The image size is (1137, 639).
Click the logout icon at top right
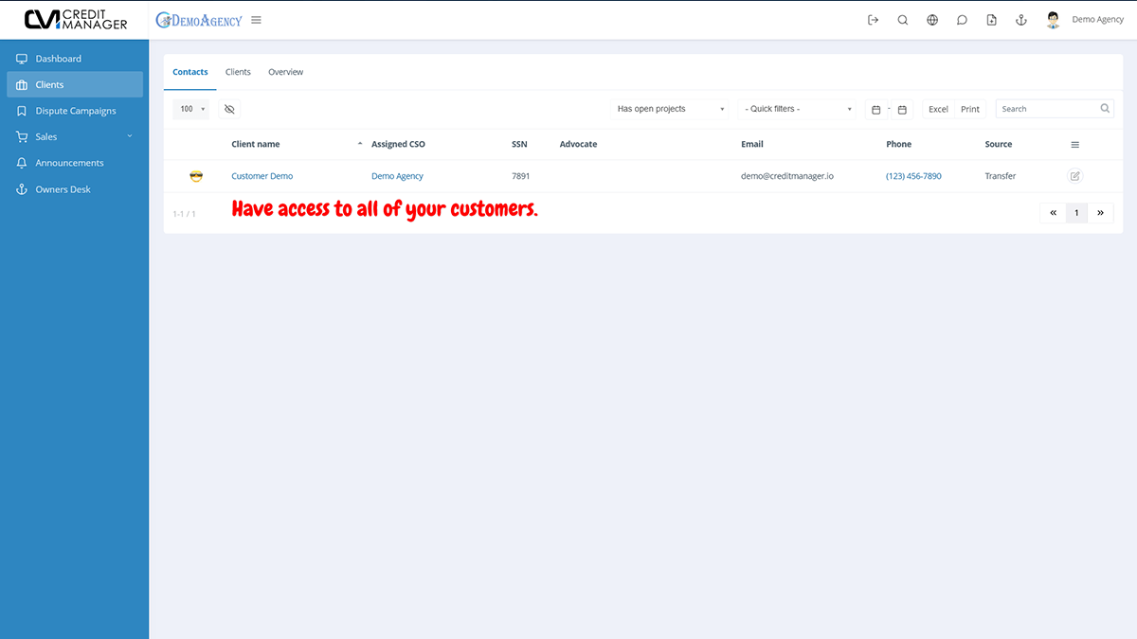tap(873, 19)
